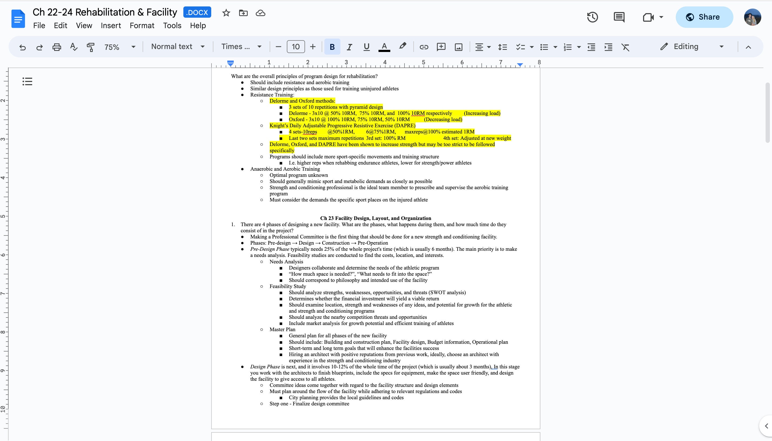Screen dimensions: 772x441
Task: Open the Format menu
Action: click(x=142, y=25)
